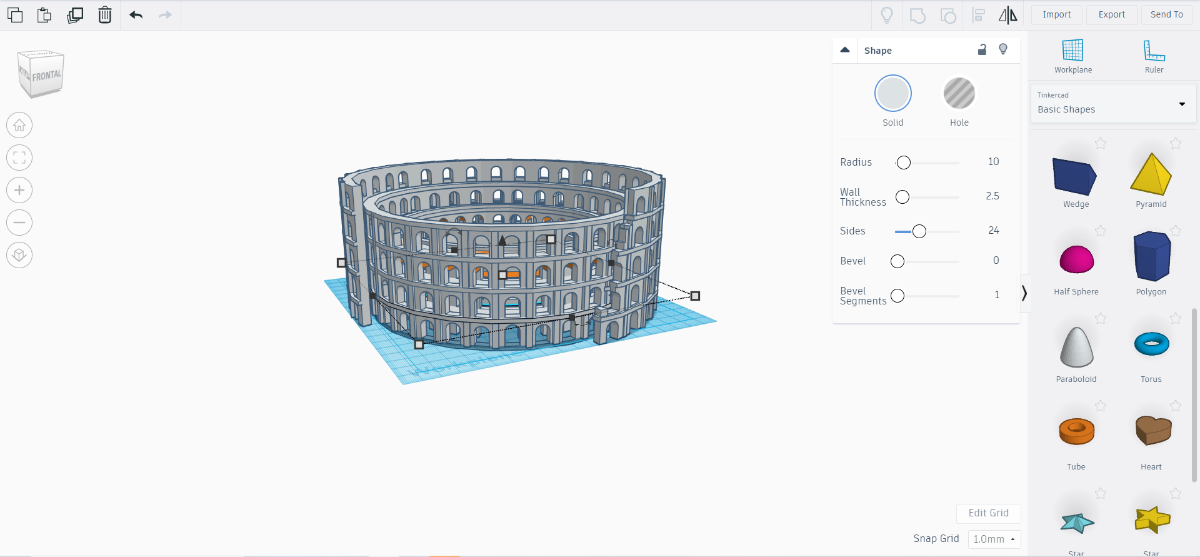Click the black cone height handle on model
Viewport: 1200px width, 557px height.
(x=502, y=240)
